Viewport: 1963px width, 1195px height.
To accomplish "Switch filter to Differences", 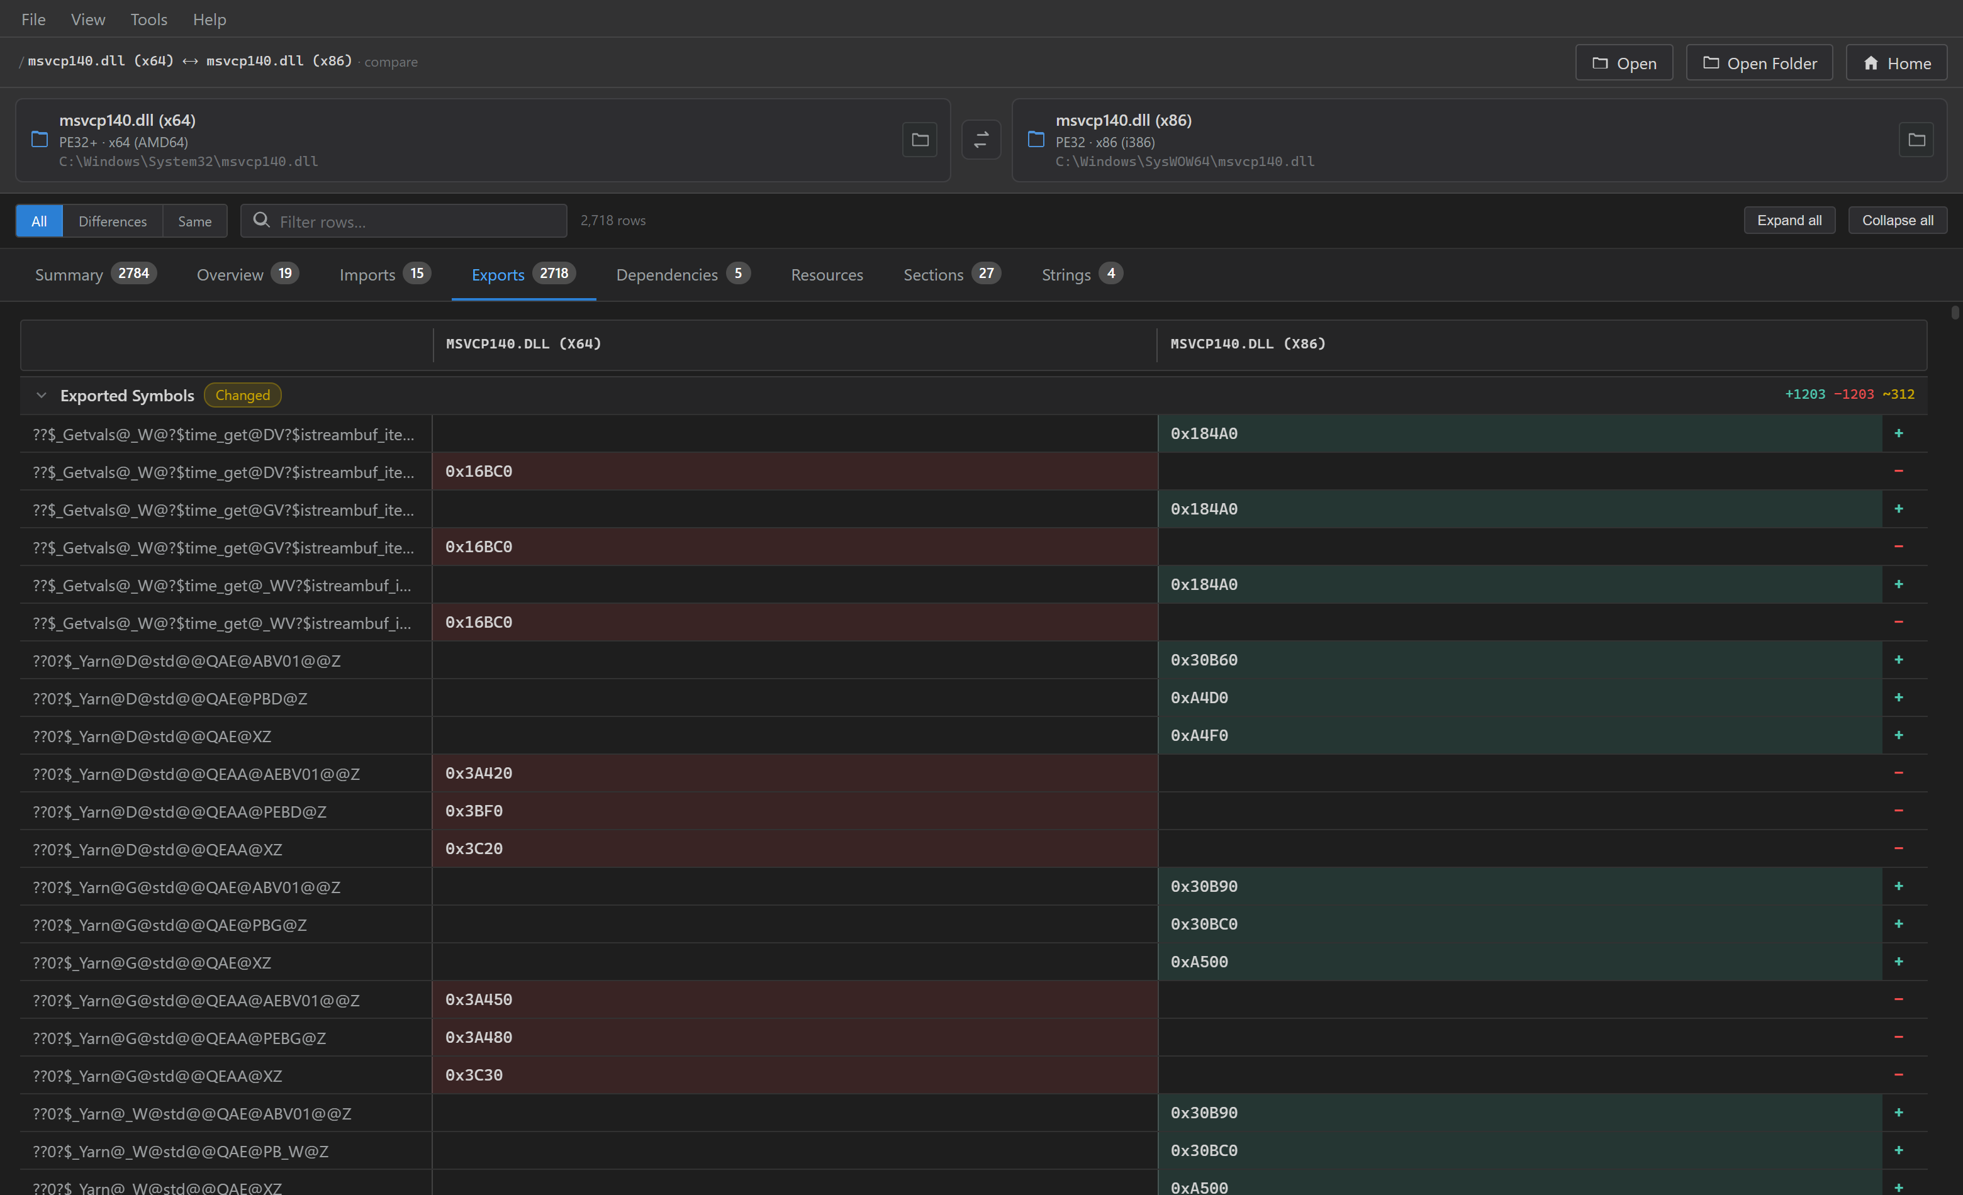I will click(113, 221).
